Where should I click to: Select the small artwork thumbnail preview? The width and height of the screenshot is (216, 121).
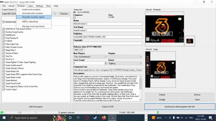(190, 41)
